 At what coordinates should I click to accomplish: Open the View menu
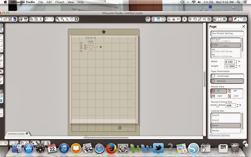(x=70, y=2)
